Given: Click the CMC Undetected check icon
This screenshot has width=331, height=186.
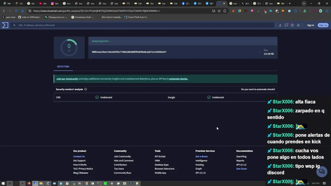Looking at the screenshot, I should (97, 97).
